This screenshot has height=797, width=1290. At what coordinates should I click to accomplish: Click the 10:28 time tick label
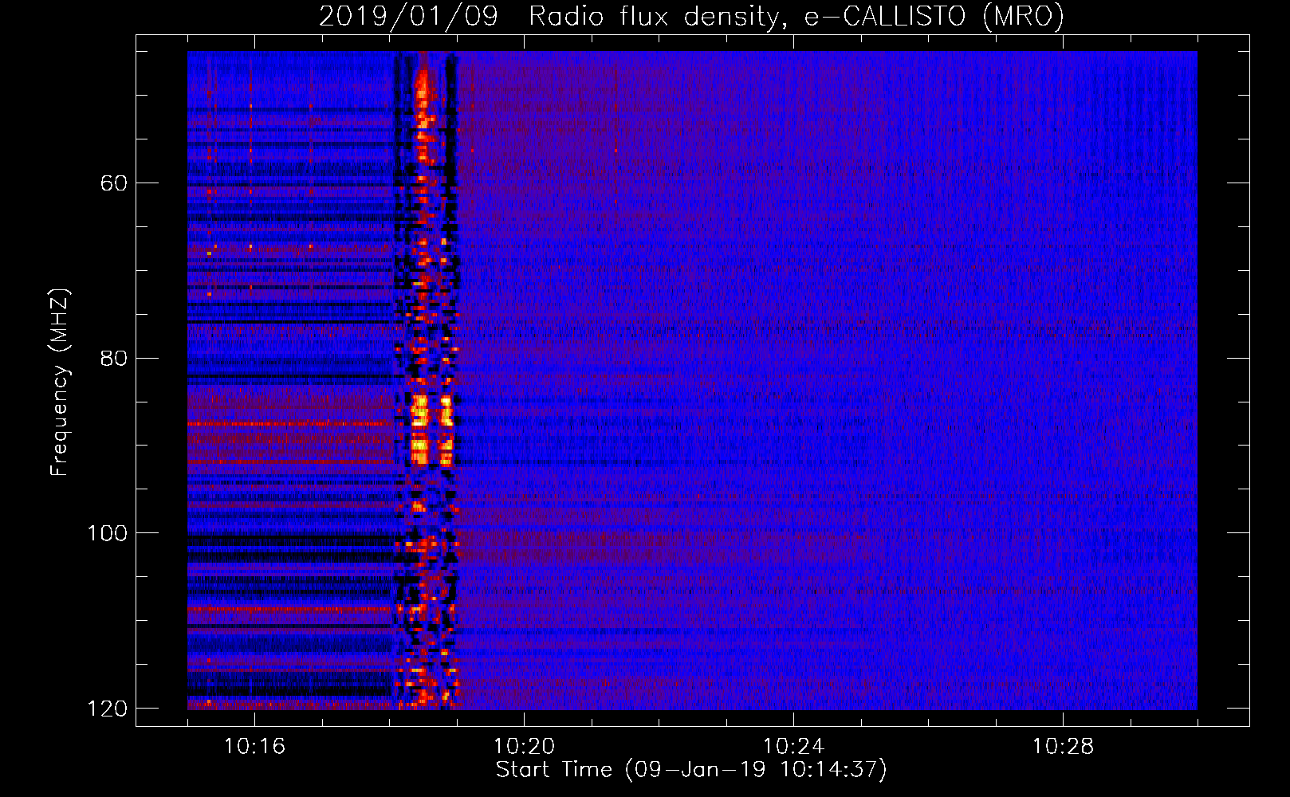(x=1063, y=747)
